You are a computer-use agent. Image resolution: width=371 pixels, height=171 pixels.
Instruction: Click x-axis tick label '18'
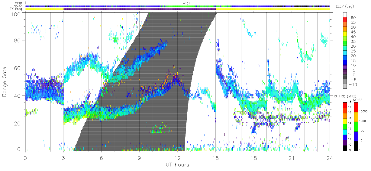(254, 158)
